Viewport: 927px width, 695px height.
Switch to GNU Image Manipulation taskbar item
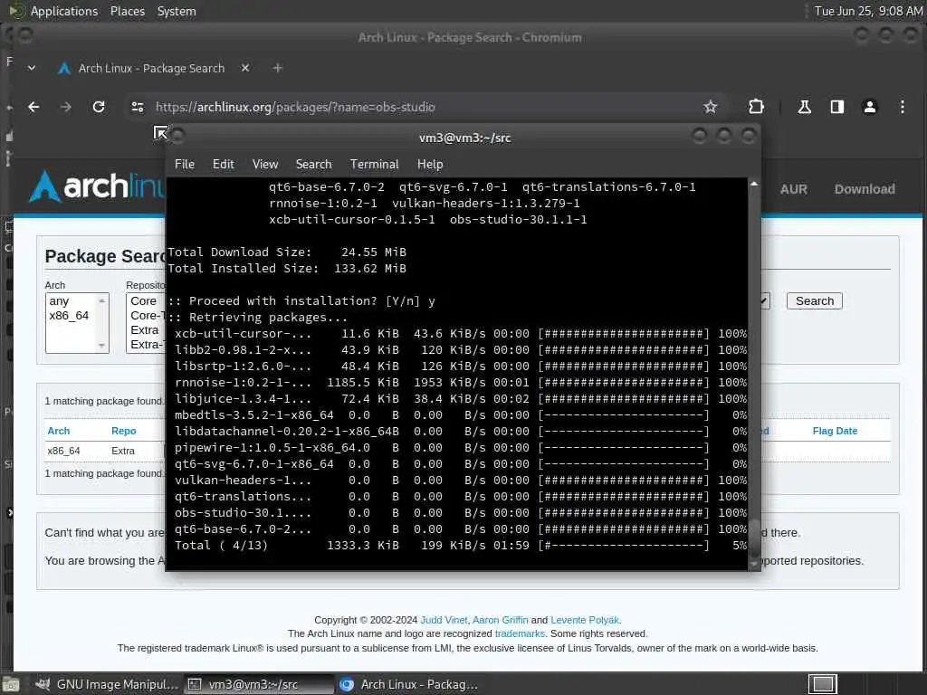pyautogui.click(x=107, y=684)
